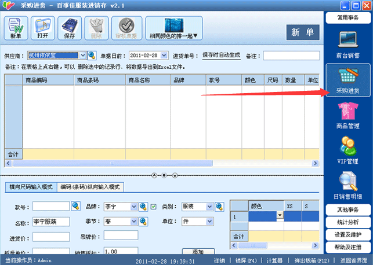Switch to 编码(条码)纵向输入模式 tab
This screenshot has width=373, height=265.
click(90, 187)
